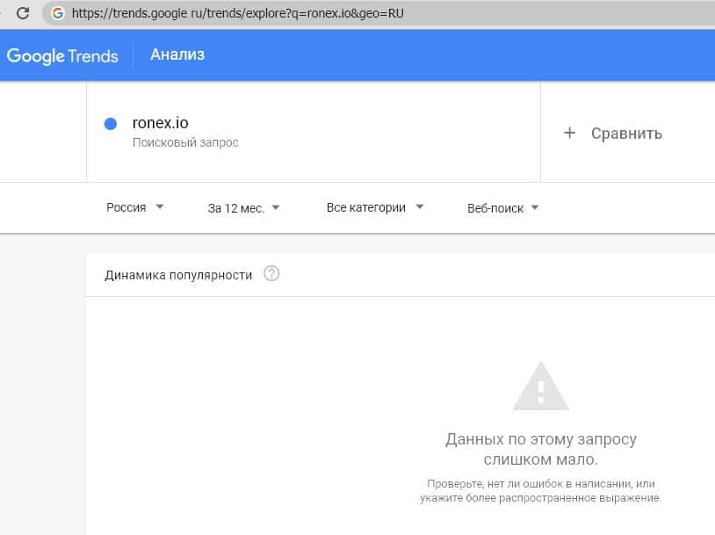Open the Все категории dropdown
The width and height of the screenshot is (715, 535).
pos(375,208)
